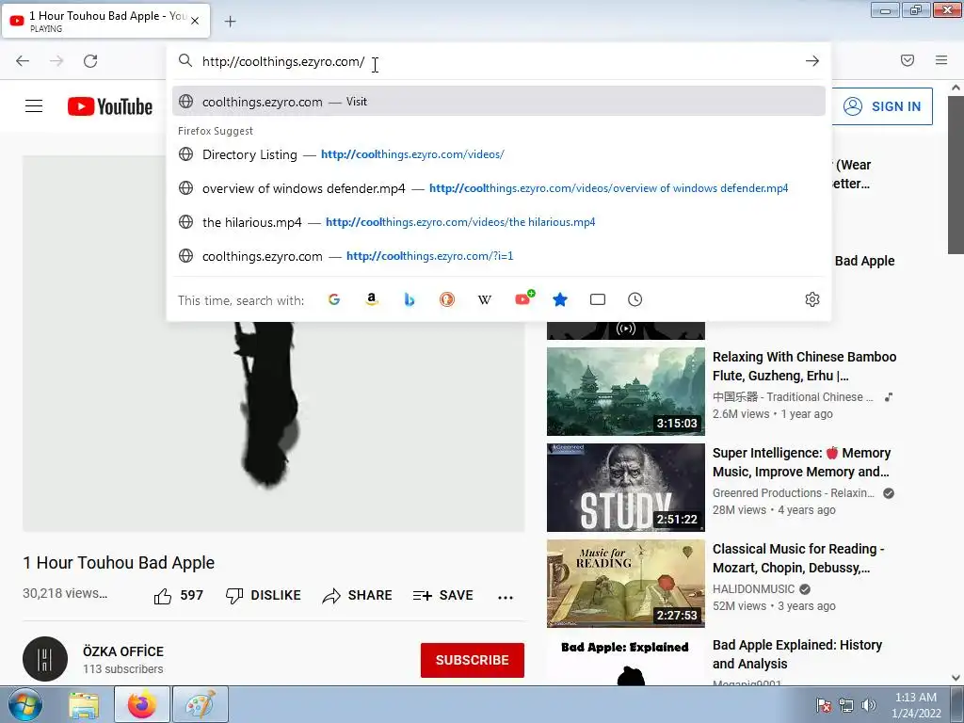This screenshot has height=723, width=964.
Task: Open ÖZKA OFFİCE channel name link
Action: (123, 651)
